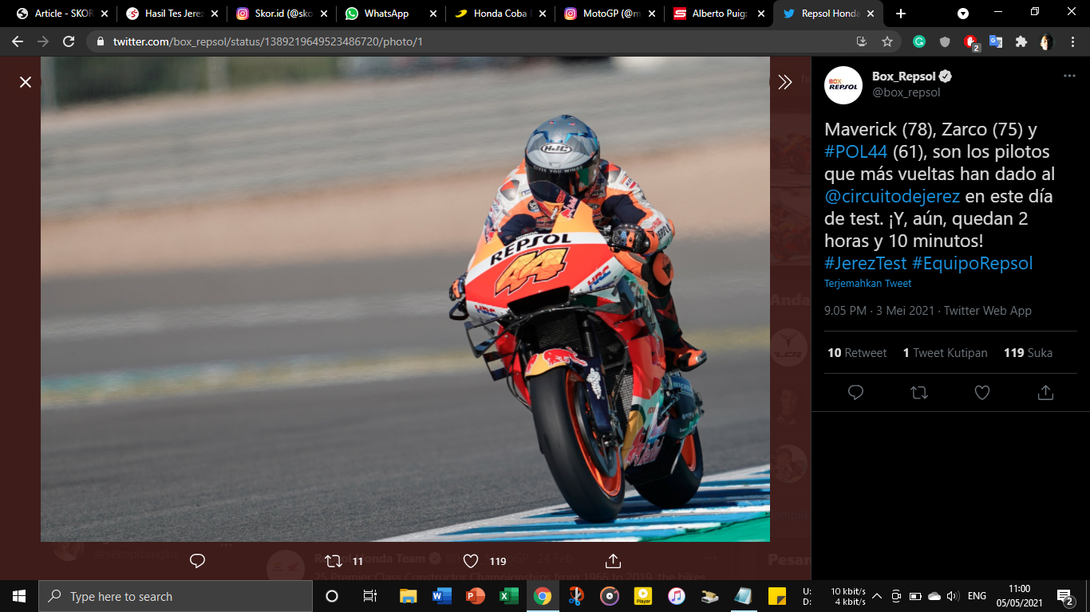Open the volume speaker tray icon
The height and width of the screenshot is (612, 1090).
point(952,596)
